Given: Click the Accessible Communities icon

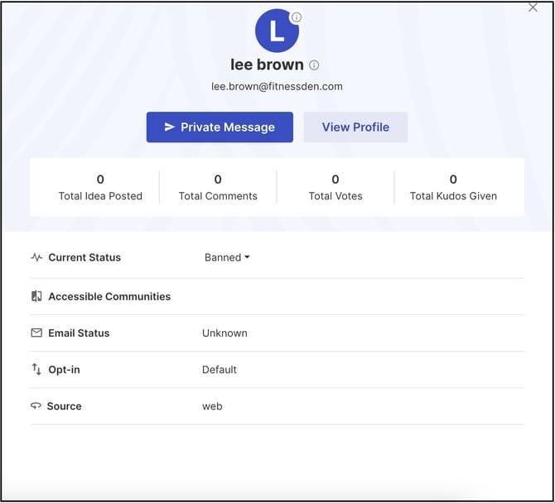Looking at the screenshot, I should pos(36,296).
